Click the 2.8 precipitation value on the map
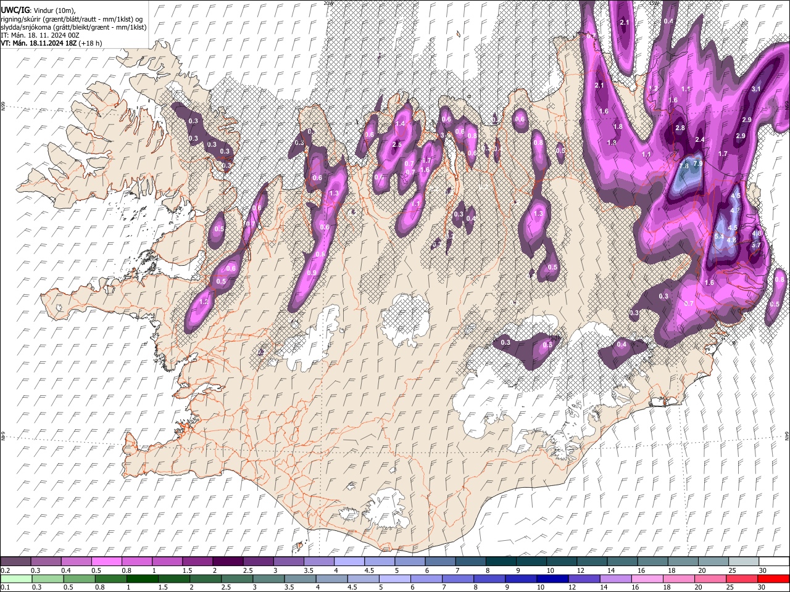 [680, 128]
